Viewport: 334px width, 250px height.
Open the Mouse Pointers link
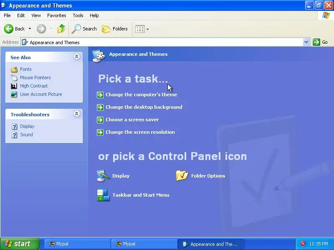[35, 77]
